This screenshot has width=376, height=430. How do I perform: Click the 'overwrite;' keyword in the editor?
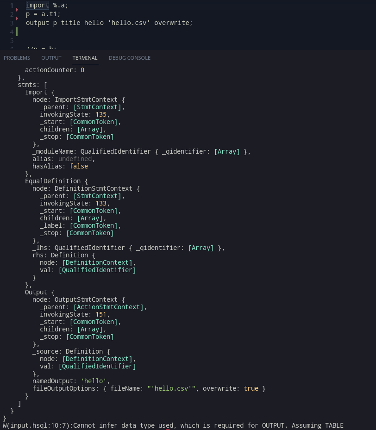pyautogui.click(x=173, y=23)
